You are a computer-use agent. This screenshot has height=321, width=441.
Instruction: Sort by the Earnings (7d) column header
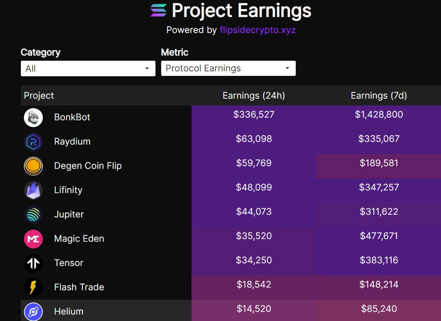tap(379, 96)
